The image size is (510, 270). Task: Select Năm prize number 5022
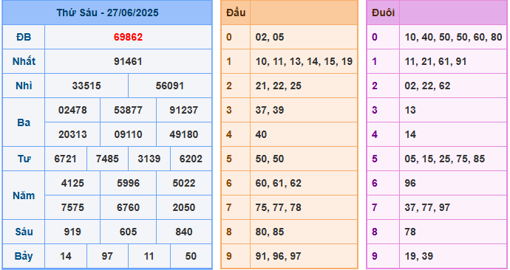click(x=184, y=183)
